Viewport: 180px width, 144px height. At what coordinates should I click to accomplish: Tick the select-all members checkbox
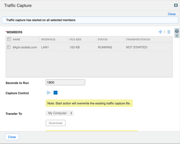tap(9, 39)
